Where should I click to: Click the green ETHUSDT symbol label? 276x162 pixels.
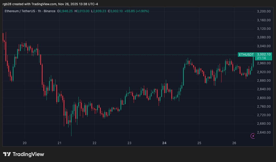[x=246, y=55]
